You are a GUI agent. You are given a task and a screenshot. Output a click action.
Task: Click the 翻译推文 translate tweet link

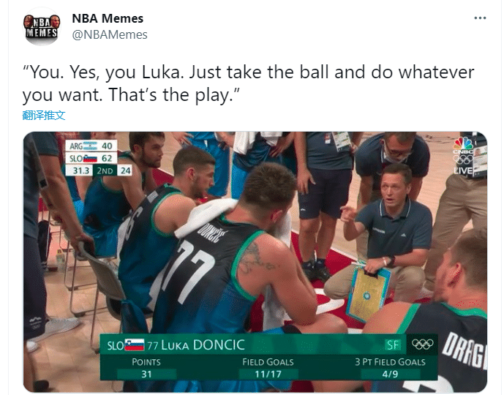point(44,115)
